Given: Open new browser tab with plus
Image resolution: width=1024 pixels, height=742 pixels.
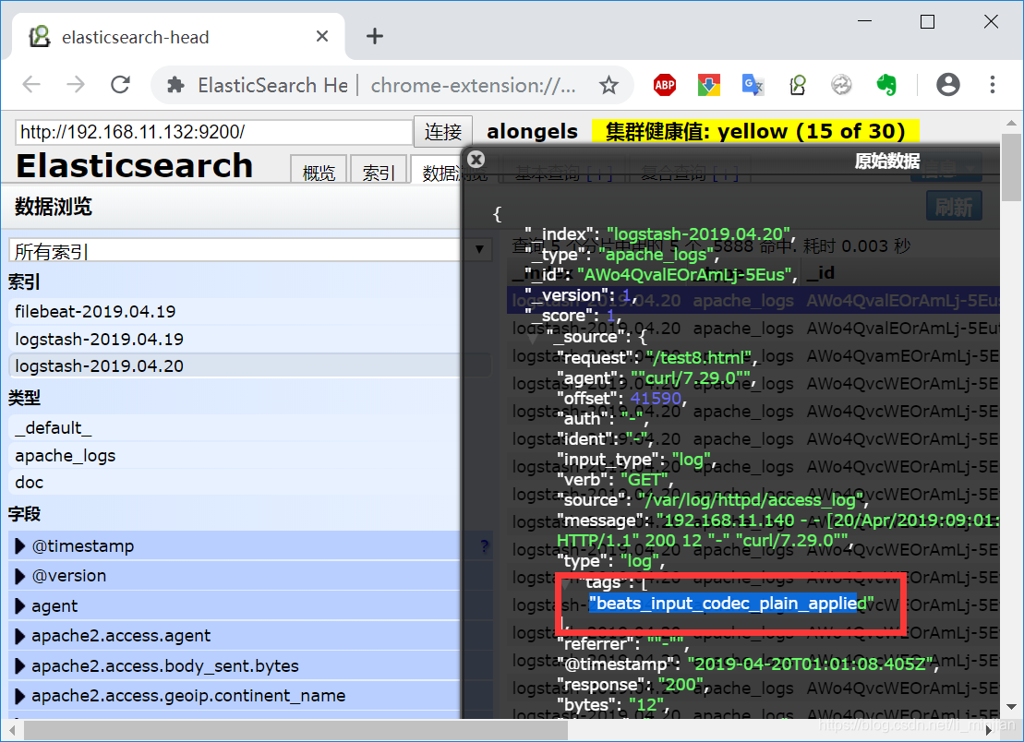Looking at the screenshot, I should [374, 36].
